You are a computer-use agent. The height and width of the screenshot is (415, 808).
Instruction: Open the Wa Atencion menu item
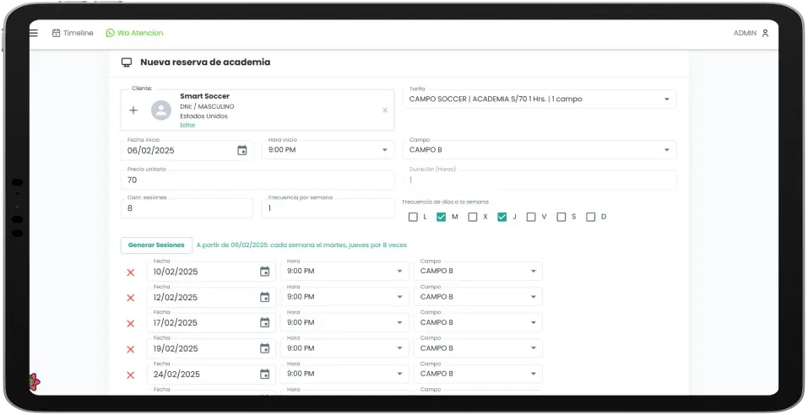click(x=134, y=33)
